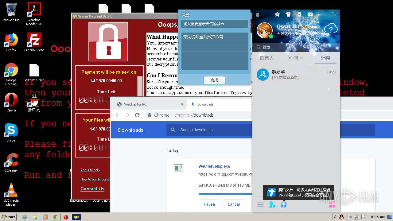
Task: Open VLC media player desktop shortcut
Action: [11, 195]
